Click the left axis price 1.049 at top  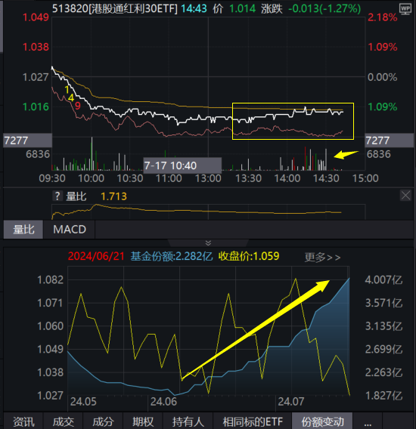36,17
